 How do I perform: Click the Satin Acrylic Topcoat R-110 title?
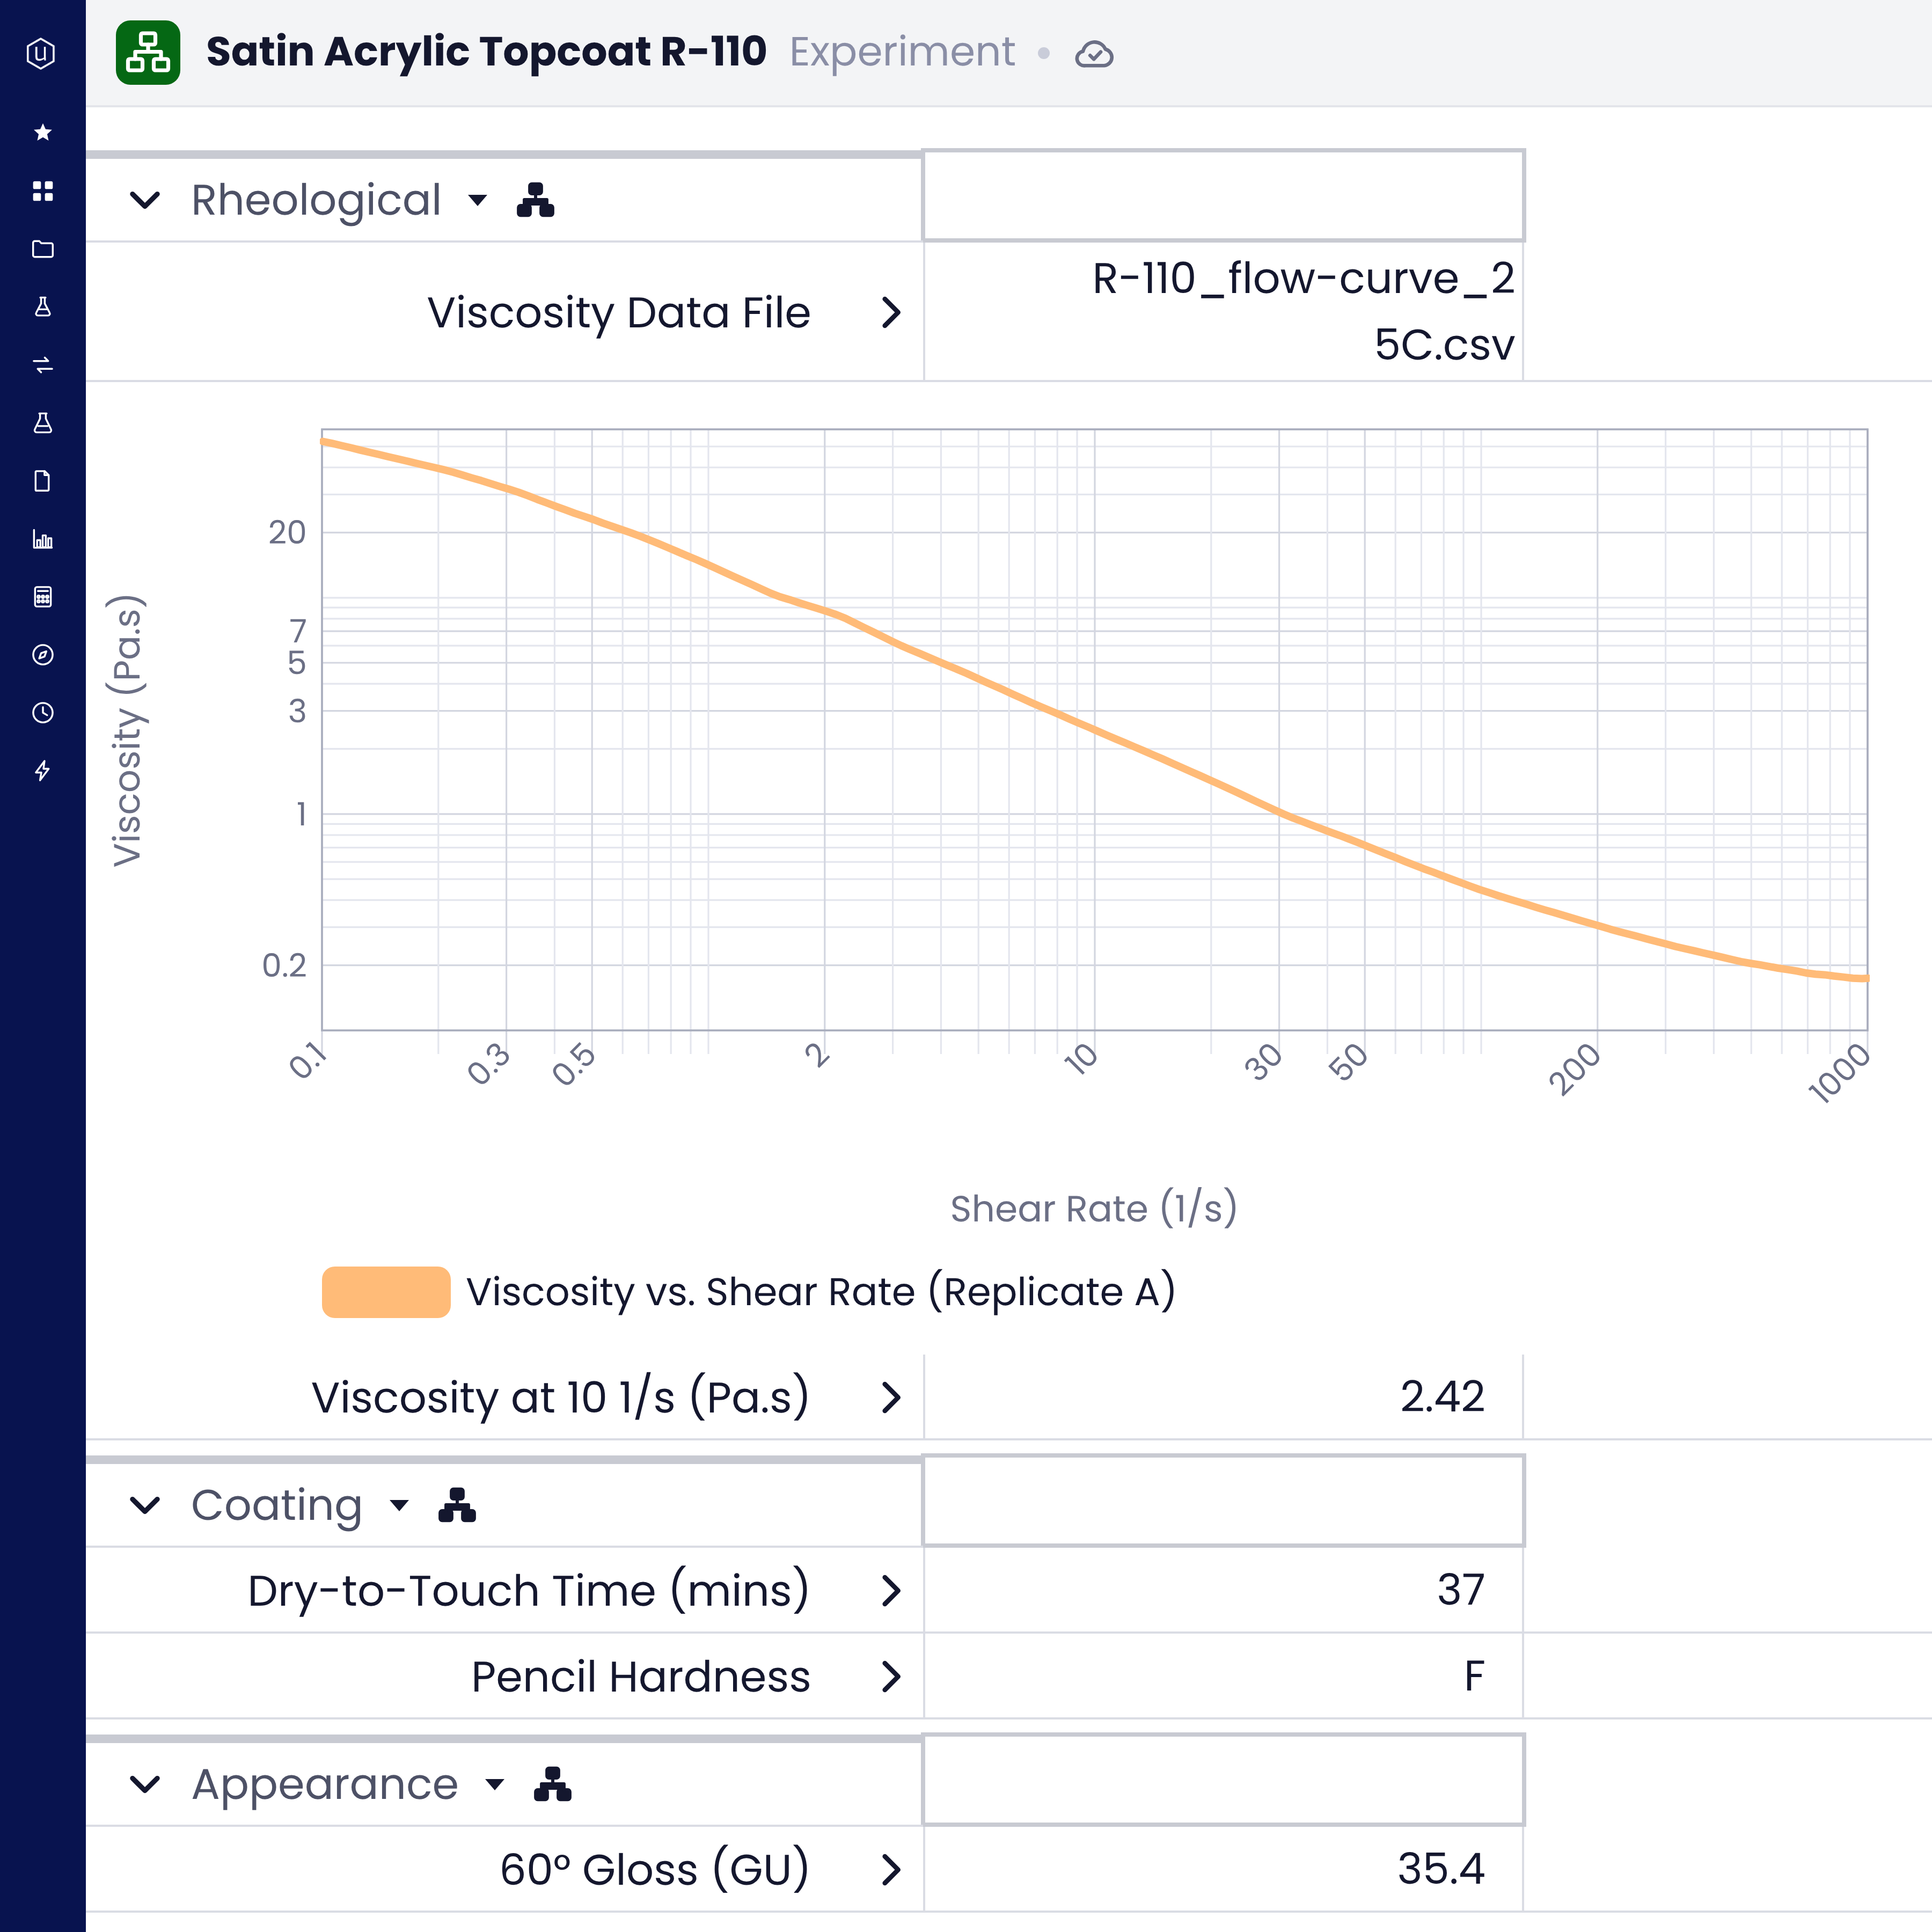tap(486, 52)
